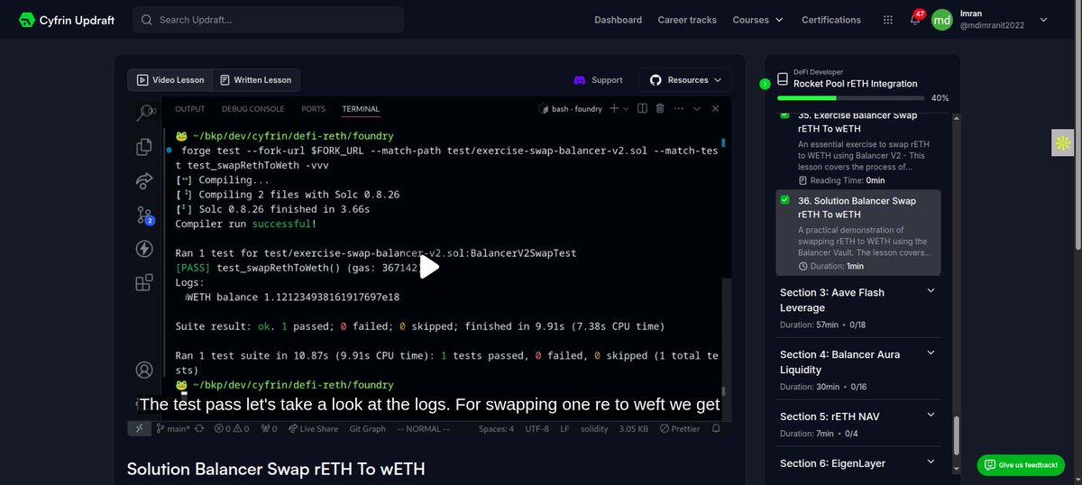The height and width of the screenshot is (485, 1082).
Task: Collapse the course sidebar with green arrow
Action: [765, 84]
